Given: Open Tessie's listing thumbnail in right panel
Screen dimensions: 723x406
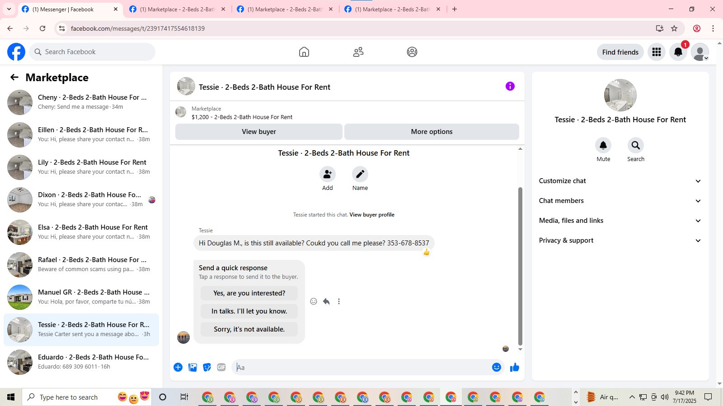Looking at the screenshot, I should point(620,95).
